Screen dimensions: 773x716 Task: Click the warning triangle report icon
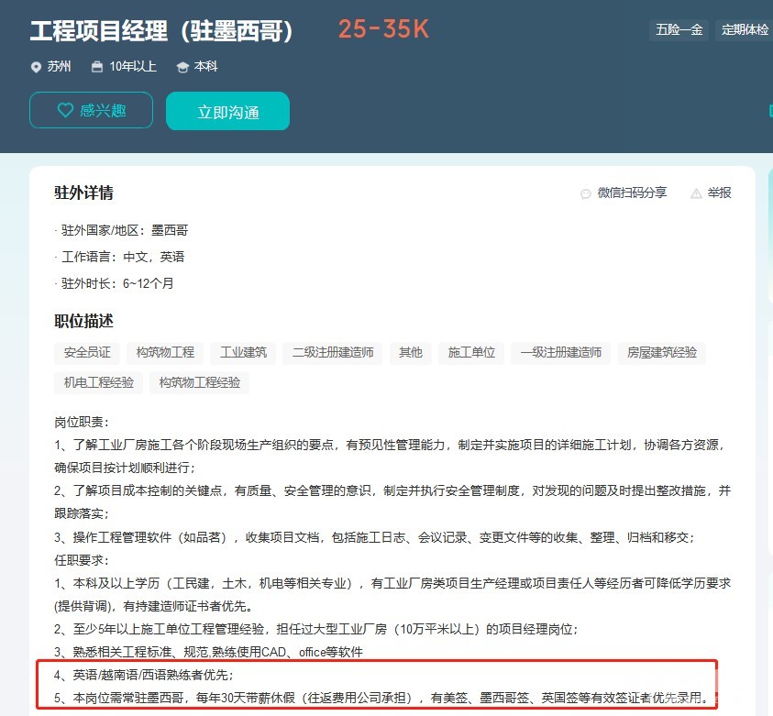click(696, 193)
